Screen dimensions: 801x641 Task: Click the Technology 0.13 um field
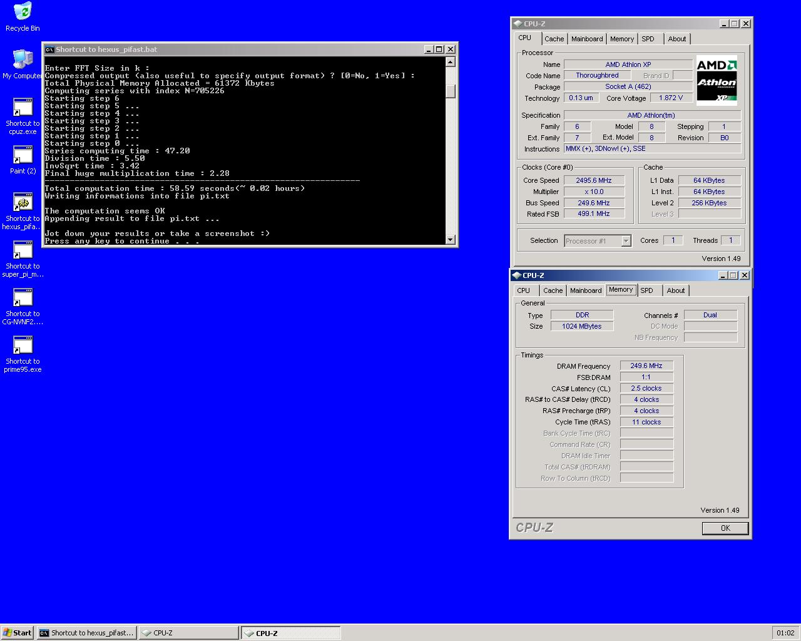(x=581, y=98)
